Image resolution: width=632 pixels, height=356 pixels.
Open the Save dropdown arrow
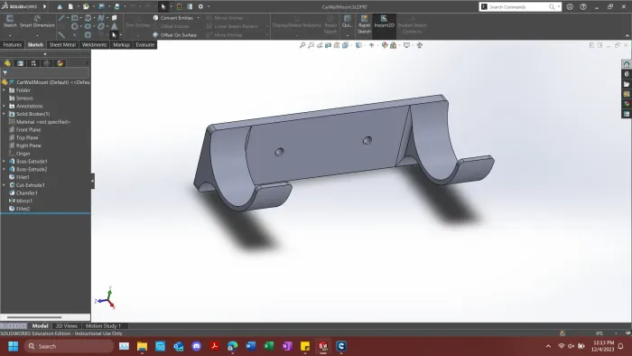coord(109,6)
